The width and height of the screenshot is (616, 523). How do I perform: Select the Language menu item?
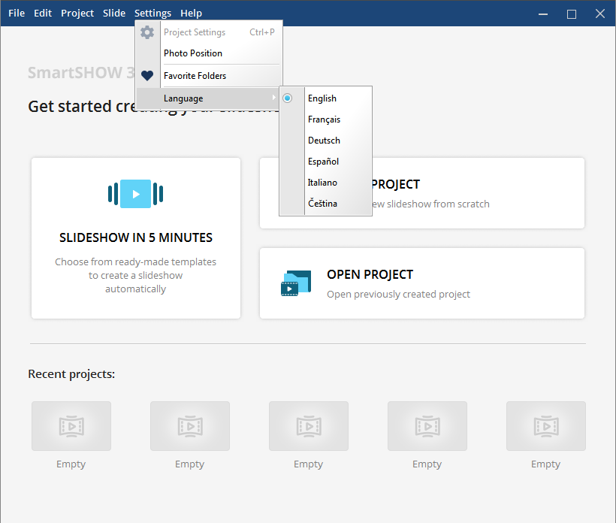(x=209, y=98)
